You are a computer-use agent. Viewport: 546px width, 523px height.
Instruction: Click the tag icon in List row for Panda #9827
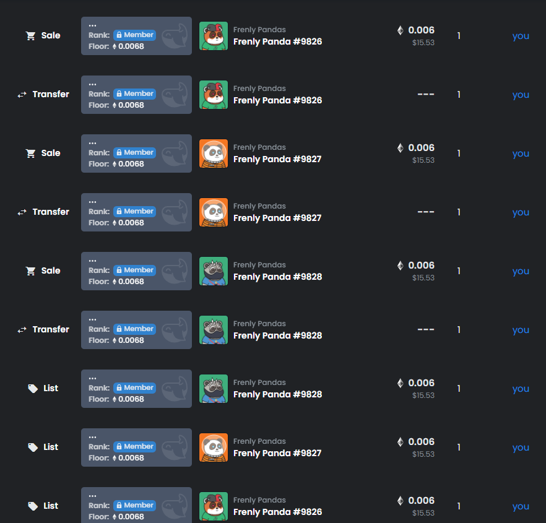click(x=33, y=447)
